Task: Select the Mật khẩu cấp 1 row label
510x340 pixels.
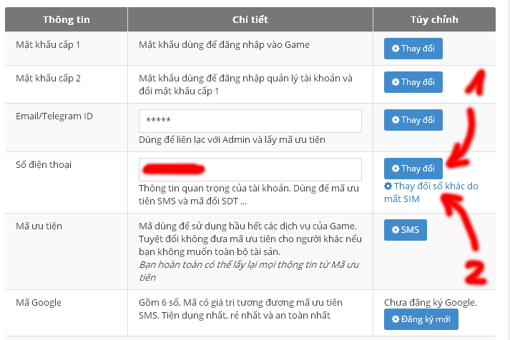Action: 48,44
